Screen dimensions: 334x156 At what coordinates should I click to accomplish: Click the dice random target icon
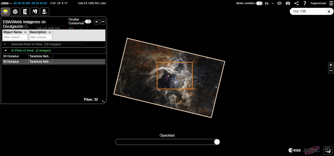[15, 12]
